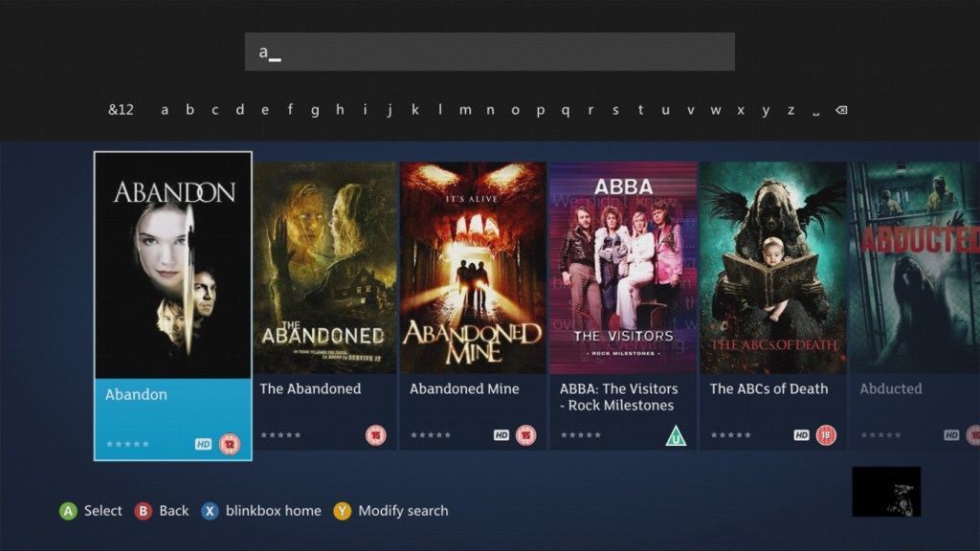The image size is (980, 551).
Task: Switch keyboard to &12 symbols mode
Action: tap(121, 110)
